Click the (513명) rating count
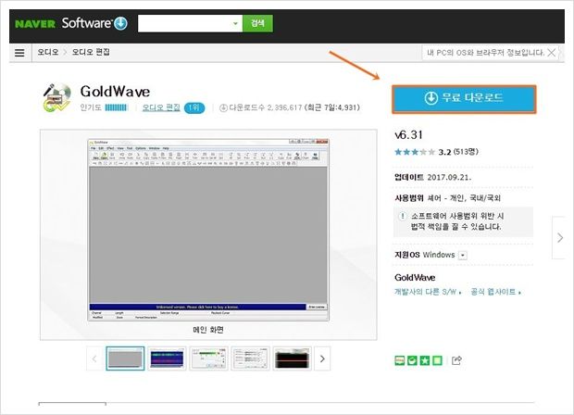Viewport: 574px width, 415px height. (466, 152)
